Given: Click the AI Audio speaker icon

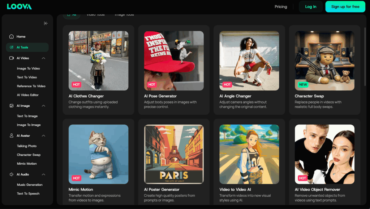Looking at the screenshot, I should [12, 174].
